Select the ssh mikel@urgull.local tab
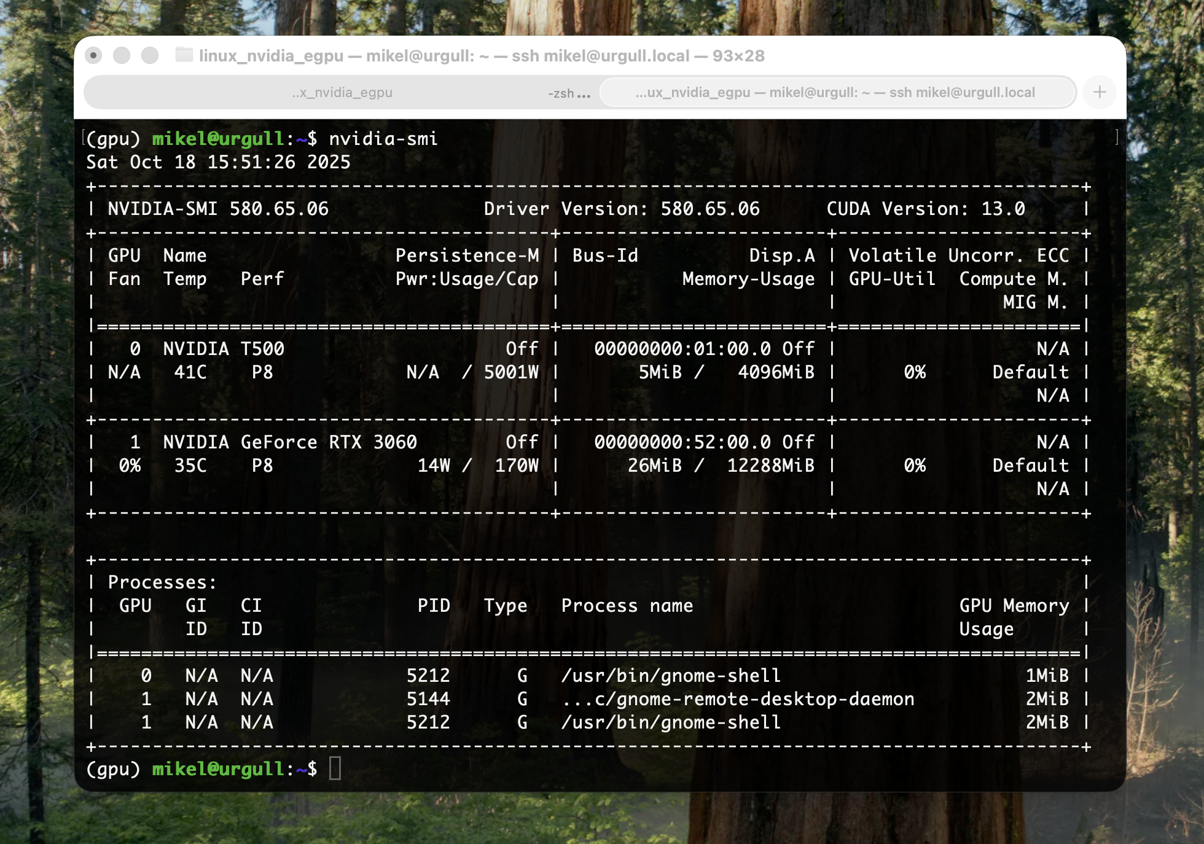 tap(835, 93)
